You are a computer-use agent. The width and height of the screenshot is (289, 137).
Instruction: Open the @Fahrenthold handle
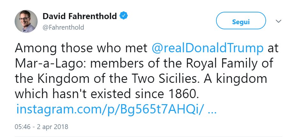pos(63,27)
